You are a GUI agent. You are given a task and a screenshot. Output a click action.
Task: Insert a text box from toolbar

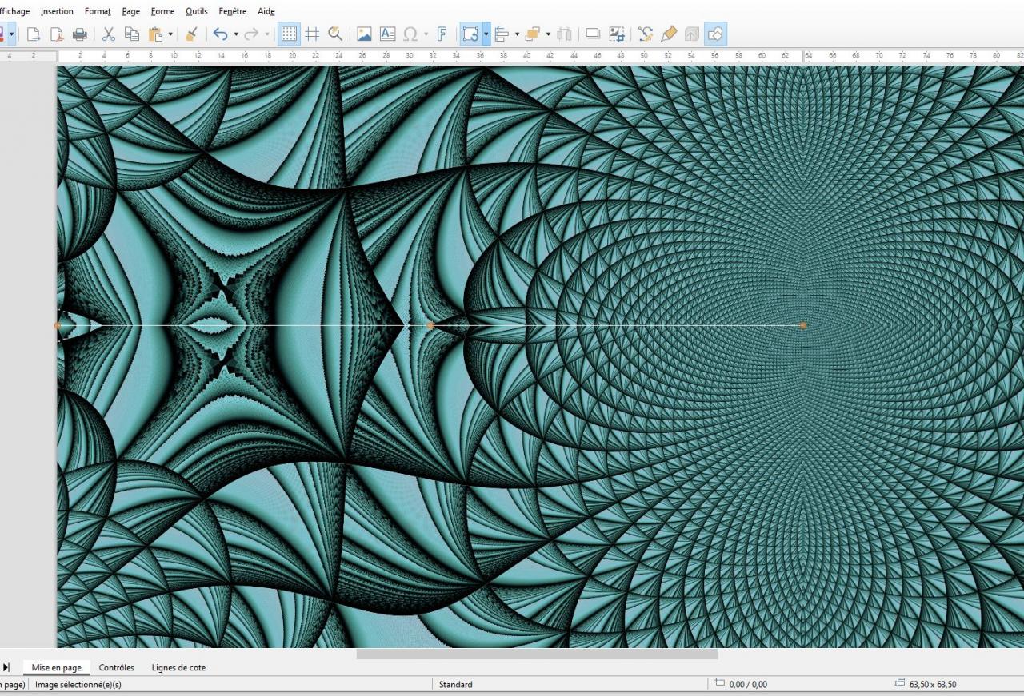(387, 34)
